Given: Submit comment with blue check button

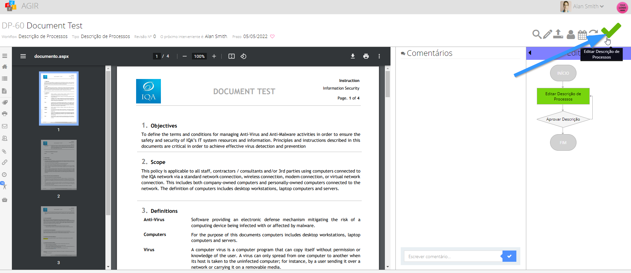Looking at the screenshot, I should (x=509, y=256).
